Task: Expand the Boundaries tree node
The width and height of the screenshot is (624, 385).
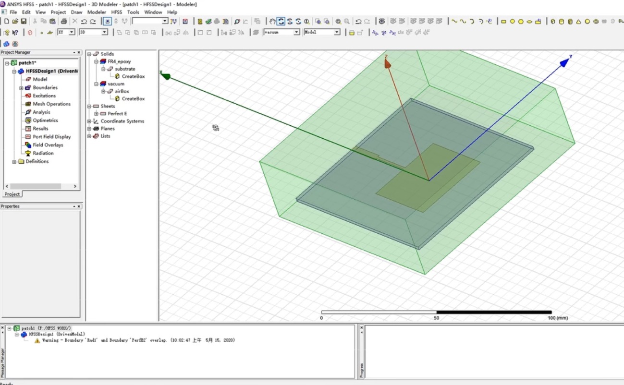Action: pyautogui.click(x=21, y=88)
